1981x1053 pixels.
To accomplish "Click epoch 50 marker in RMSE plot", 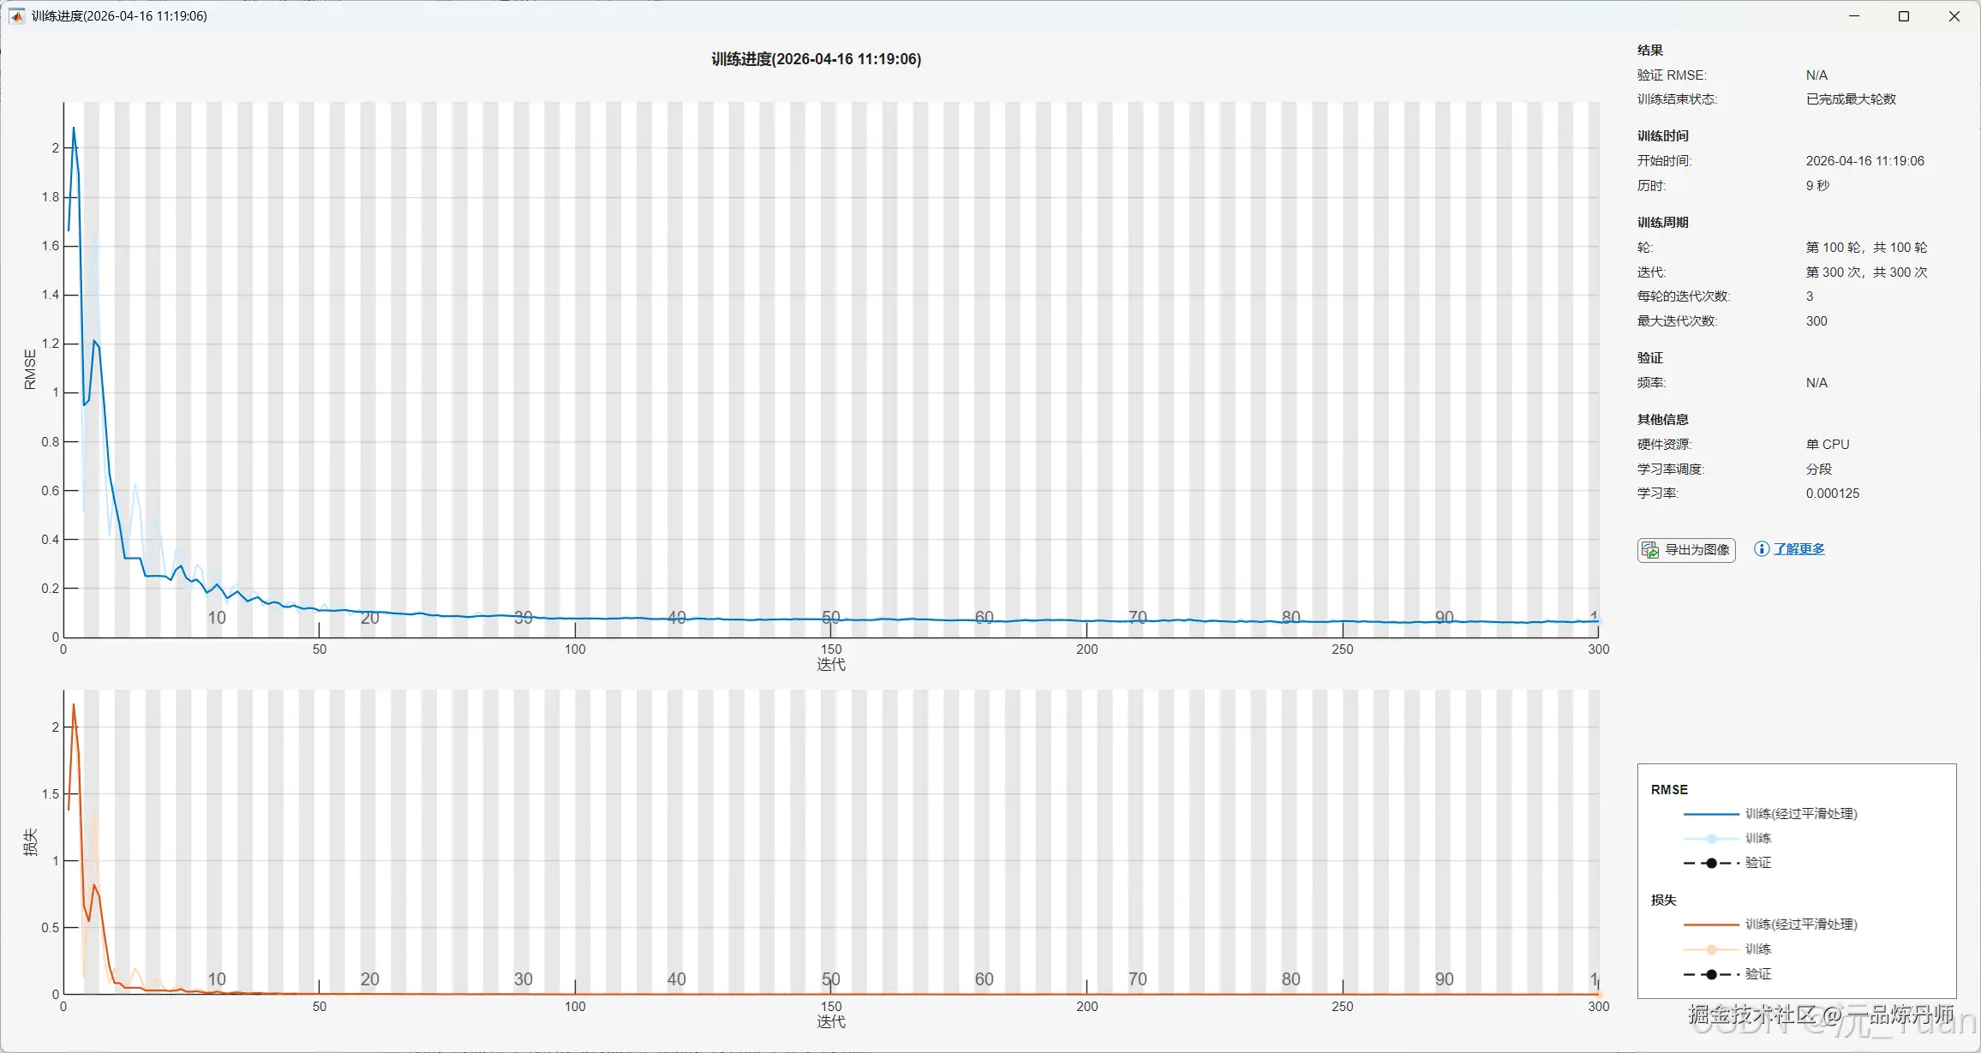I will point(830,617).
